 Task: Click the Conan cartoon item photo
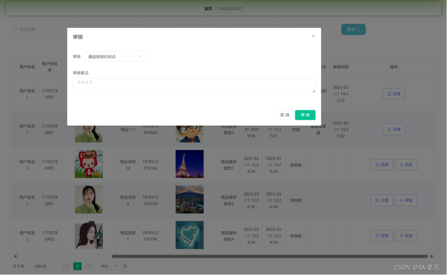click(x=190, y=134)
